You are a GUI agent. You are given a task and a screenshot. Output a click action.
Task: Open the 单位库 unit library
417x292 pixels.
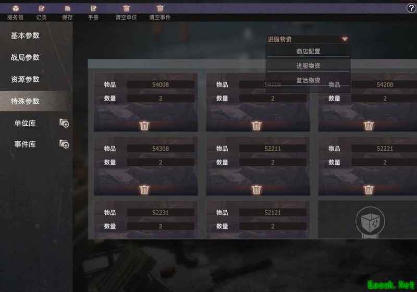pyautogui.click(x=25, y=123)
